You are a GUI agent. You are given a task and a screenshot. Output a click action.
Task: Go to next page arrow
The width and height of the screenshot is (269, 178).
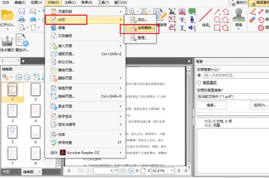coord(123,171)
